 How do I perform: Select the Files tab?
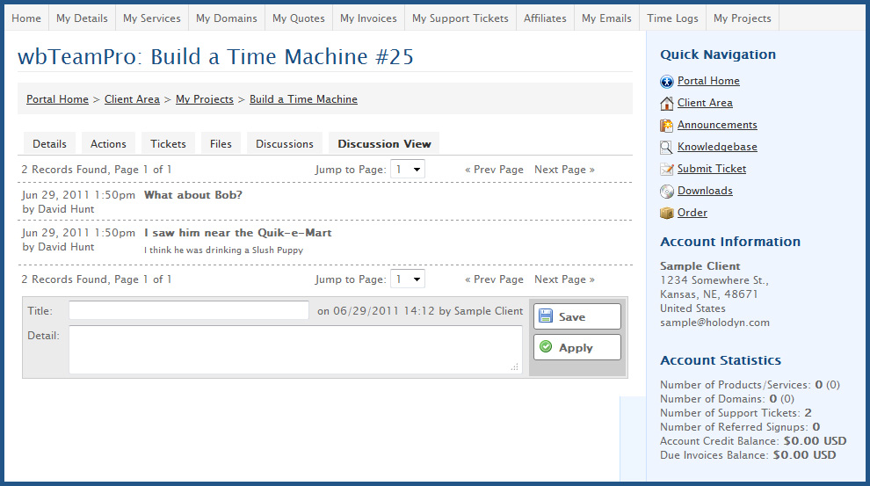221,144
